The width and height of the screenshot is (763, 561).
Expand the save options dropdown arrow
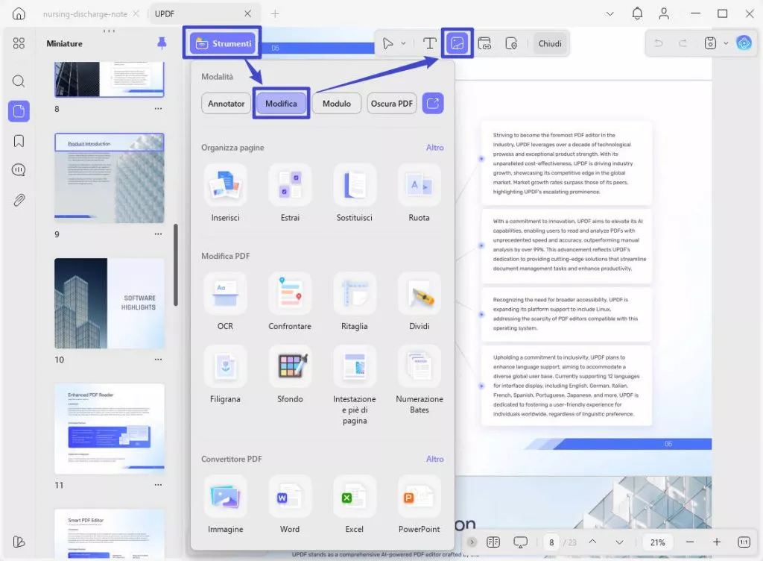click(x=726, y=43)
